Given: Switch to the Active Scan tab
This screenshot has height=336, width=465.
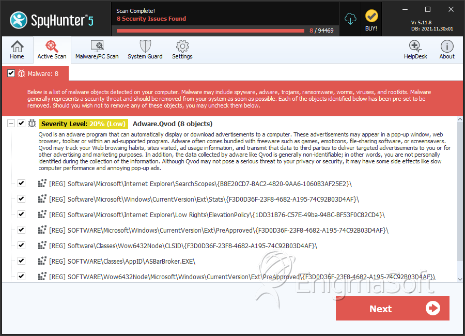Looking at the screenshot, I should (x=52, y=50).
